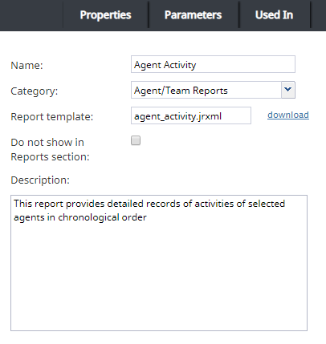The height and width of the screenshot is (344, 326).
Task: Click the empty header area after Used In
Action: pyautogui.click(x=319, y=15)
